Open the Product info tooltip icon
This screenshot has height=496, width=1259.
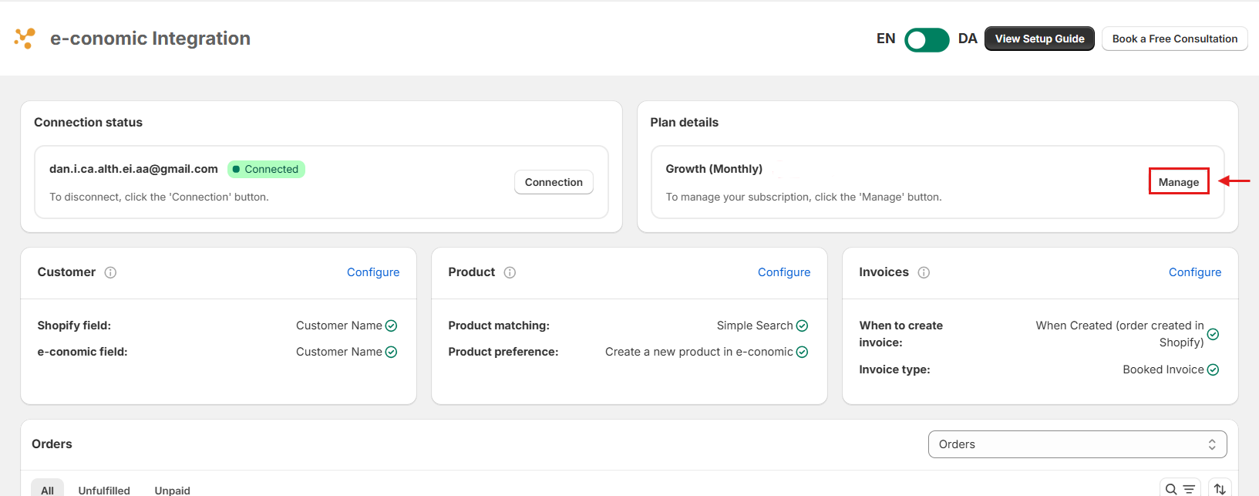point(510,272)
